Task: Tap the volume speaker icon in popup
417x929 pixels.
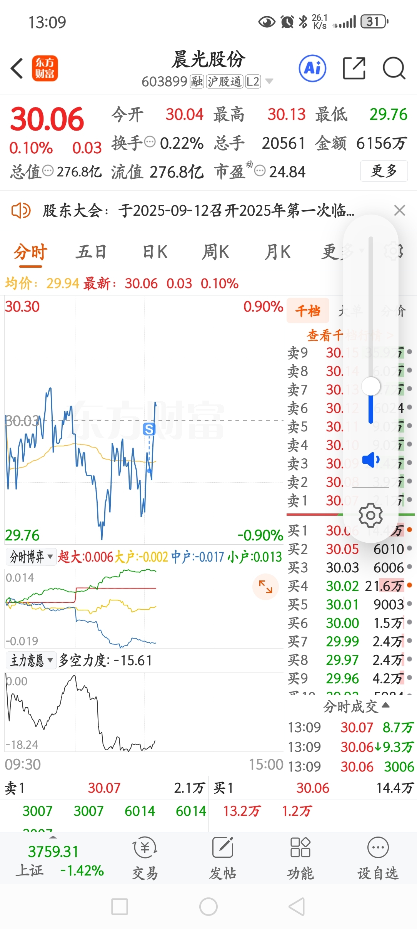Action: (371, 460)
